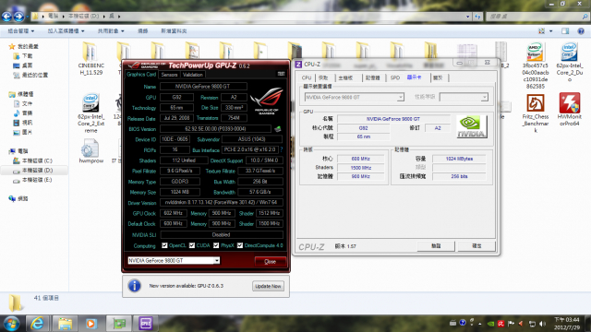The image size is (591, 332).
Task: Click the GPU-Z screenshot camera icon
Action: tap(281, 74)
